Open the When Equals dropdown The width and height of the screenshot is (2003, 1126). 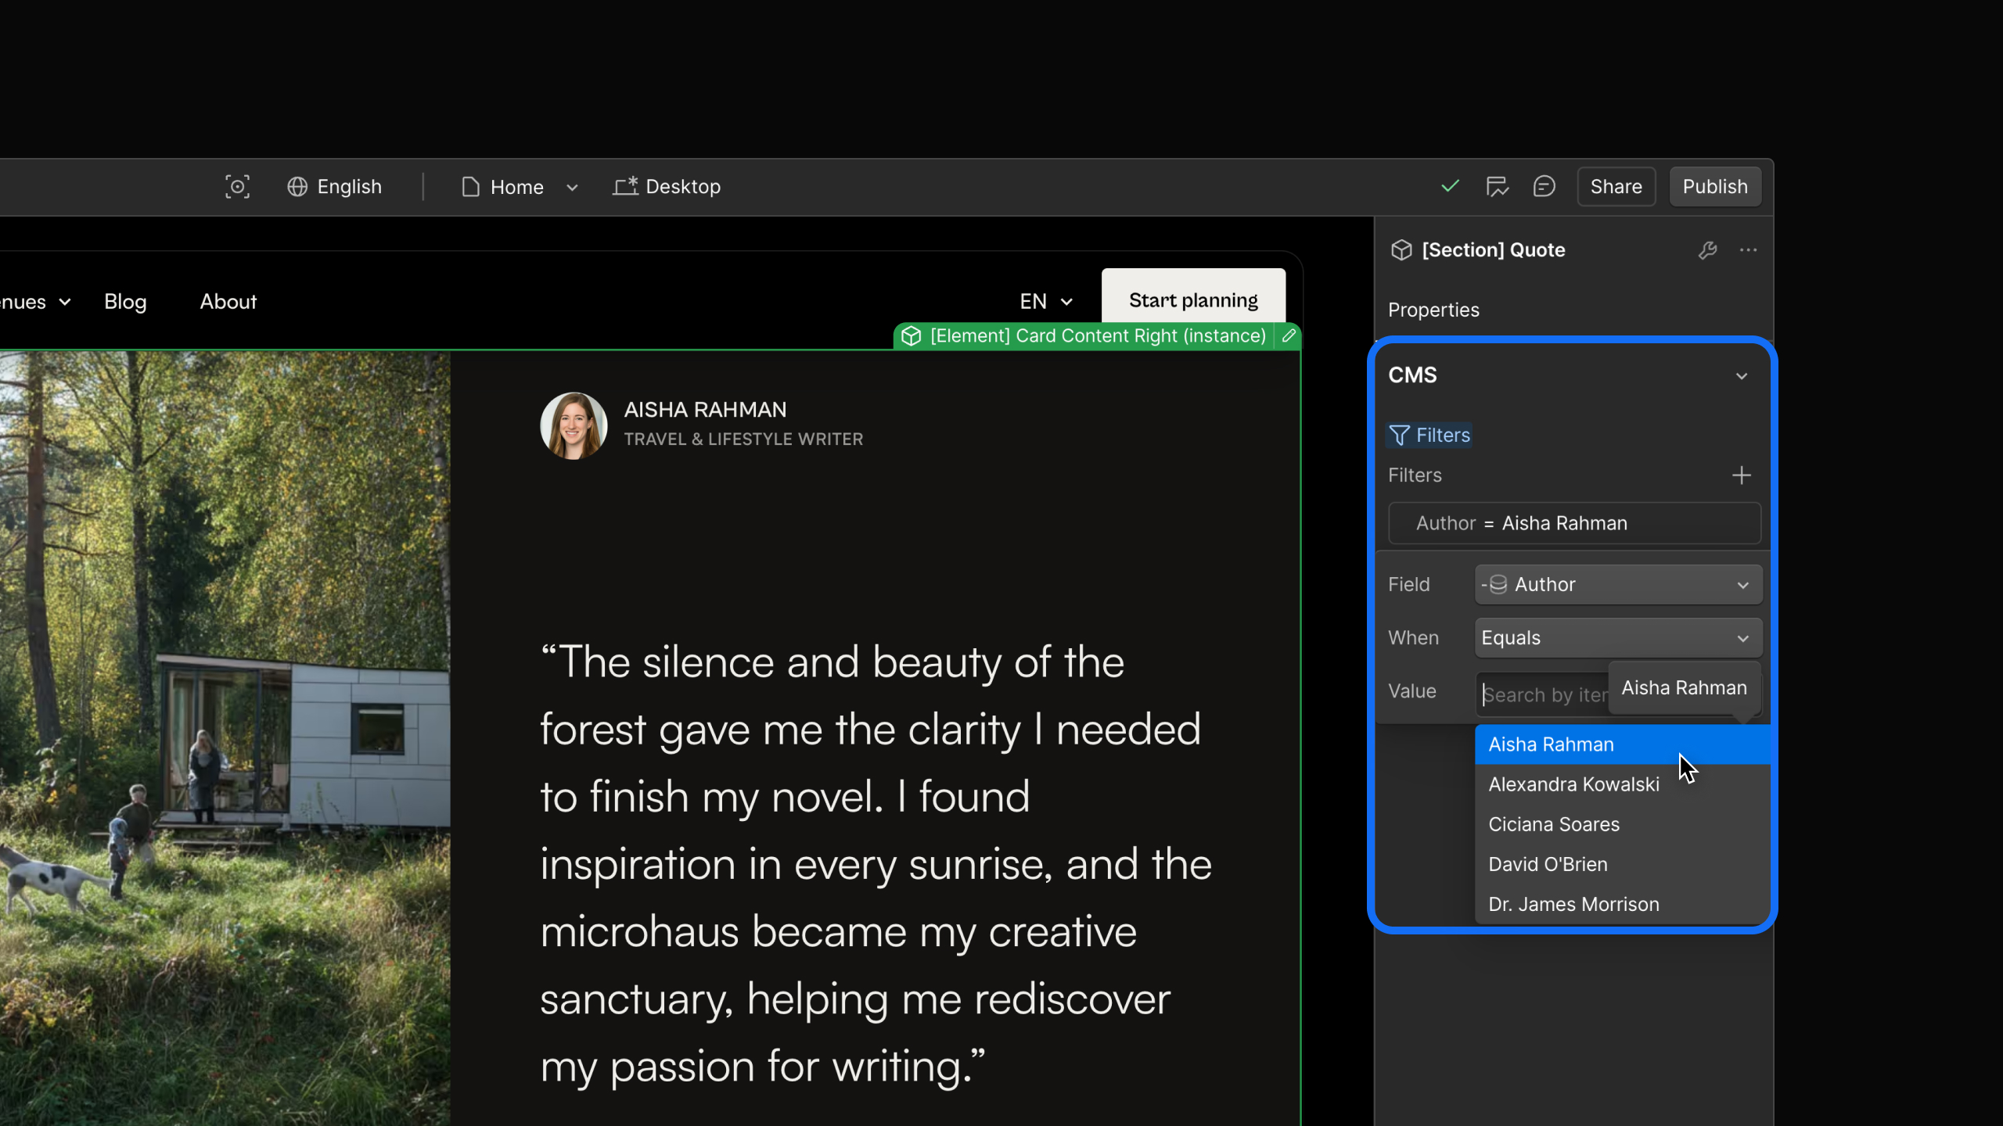[1617, 637]
